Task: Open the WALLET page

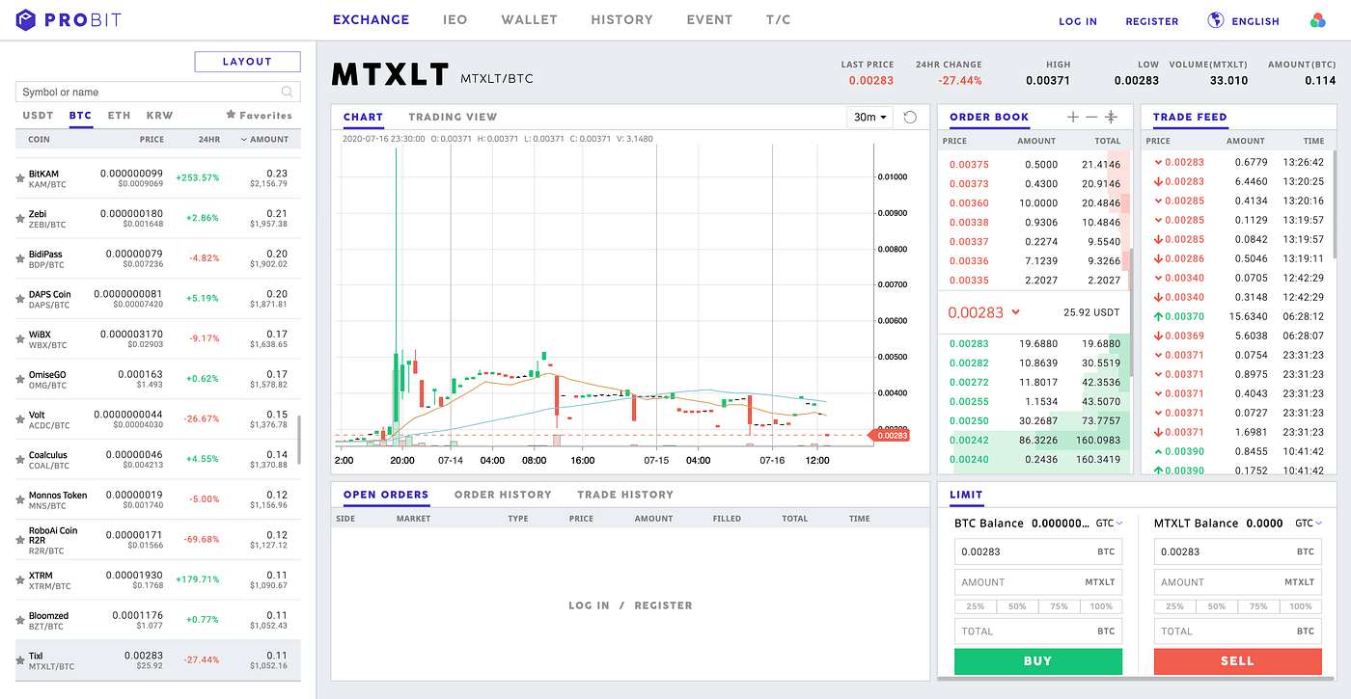Action: [530, 19]
